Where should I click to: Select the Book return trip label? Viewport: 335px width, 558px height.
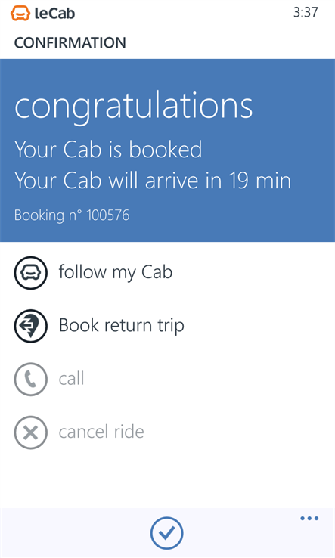122,326
